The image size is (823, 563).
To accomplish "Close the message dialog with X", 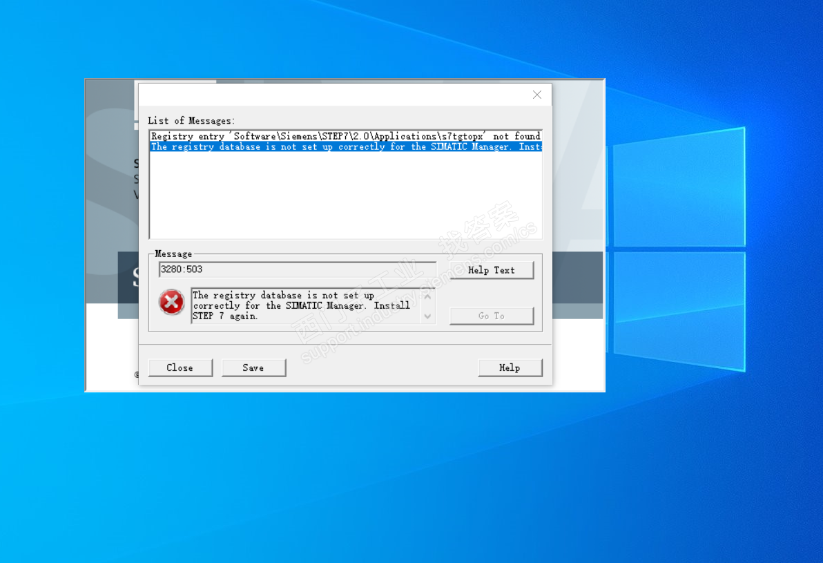I will coord(537,95).
